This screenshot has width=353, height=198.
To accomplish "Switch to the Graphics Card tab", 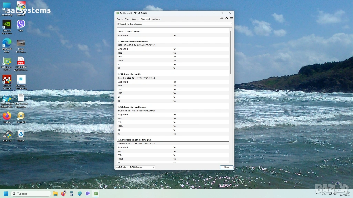I will pos(123,19).
